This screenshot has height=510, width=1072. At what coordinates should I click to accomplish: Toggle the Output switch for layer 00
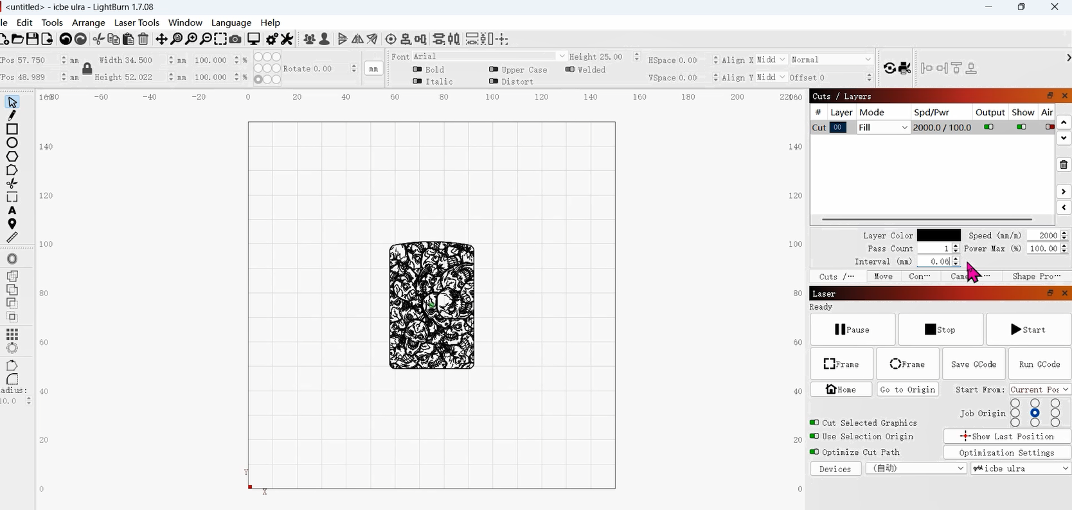(989, 127)
